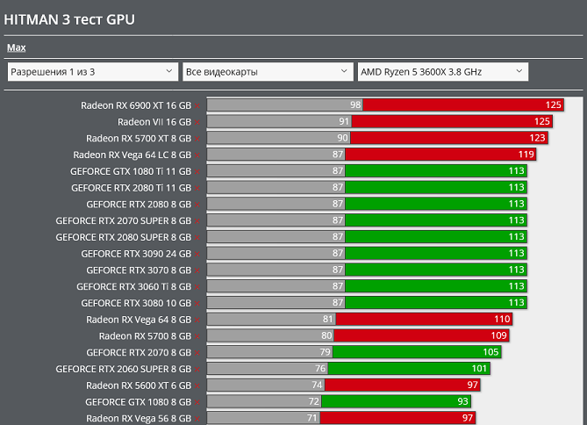Click the 109 value on RX 5700 bar
This screenshot has width=587, height=425.
498,335
